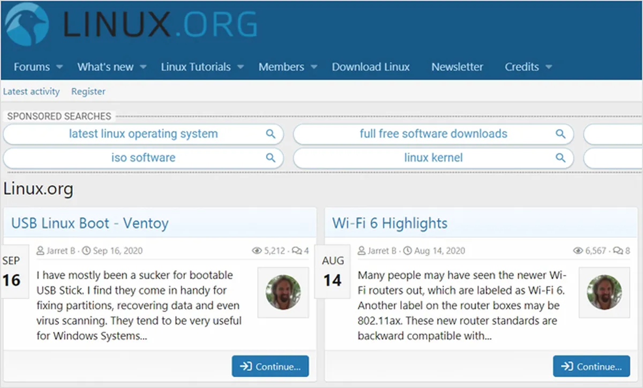Click search icon on linux kernel pill
Viewport: 643px width, 388px height.
click(x=560, y=158)
